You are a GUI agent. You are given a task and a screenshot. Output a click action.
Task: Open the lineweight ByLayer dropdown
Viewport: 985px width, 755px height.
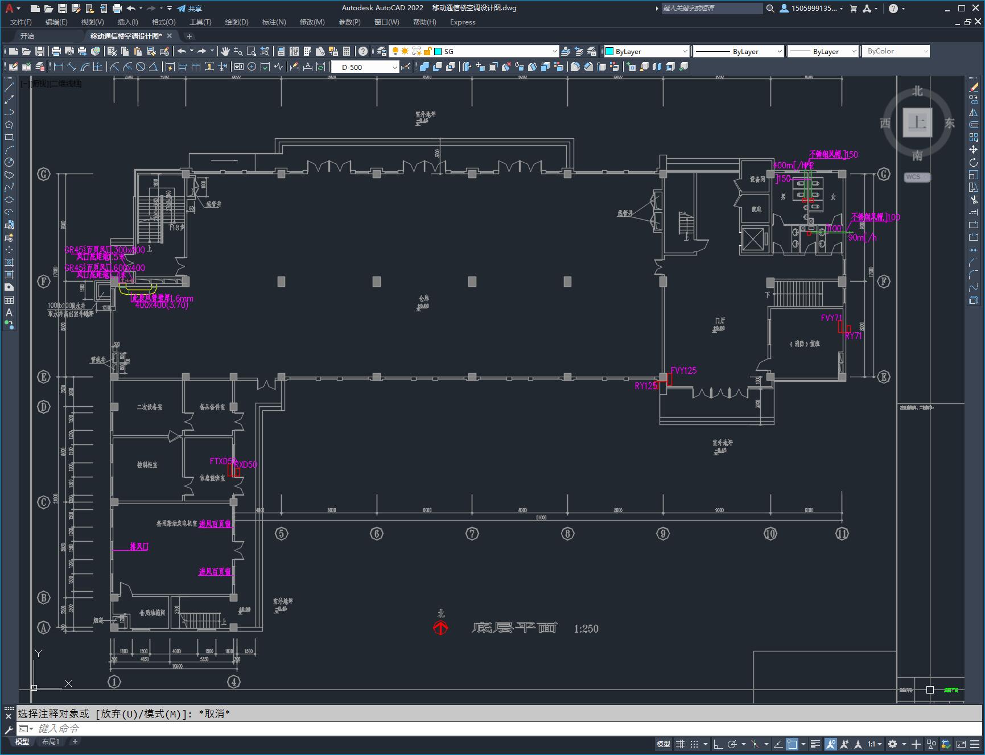pos(854,51)
